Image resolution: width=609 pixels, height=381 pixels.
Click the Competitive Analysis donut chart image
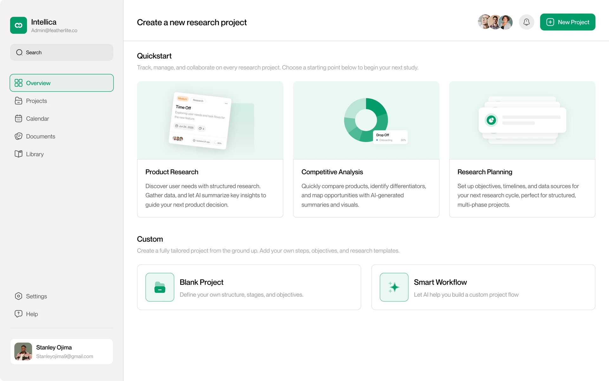click(x=366, y=120)
